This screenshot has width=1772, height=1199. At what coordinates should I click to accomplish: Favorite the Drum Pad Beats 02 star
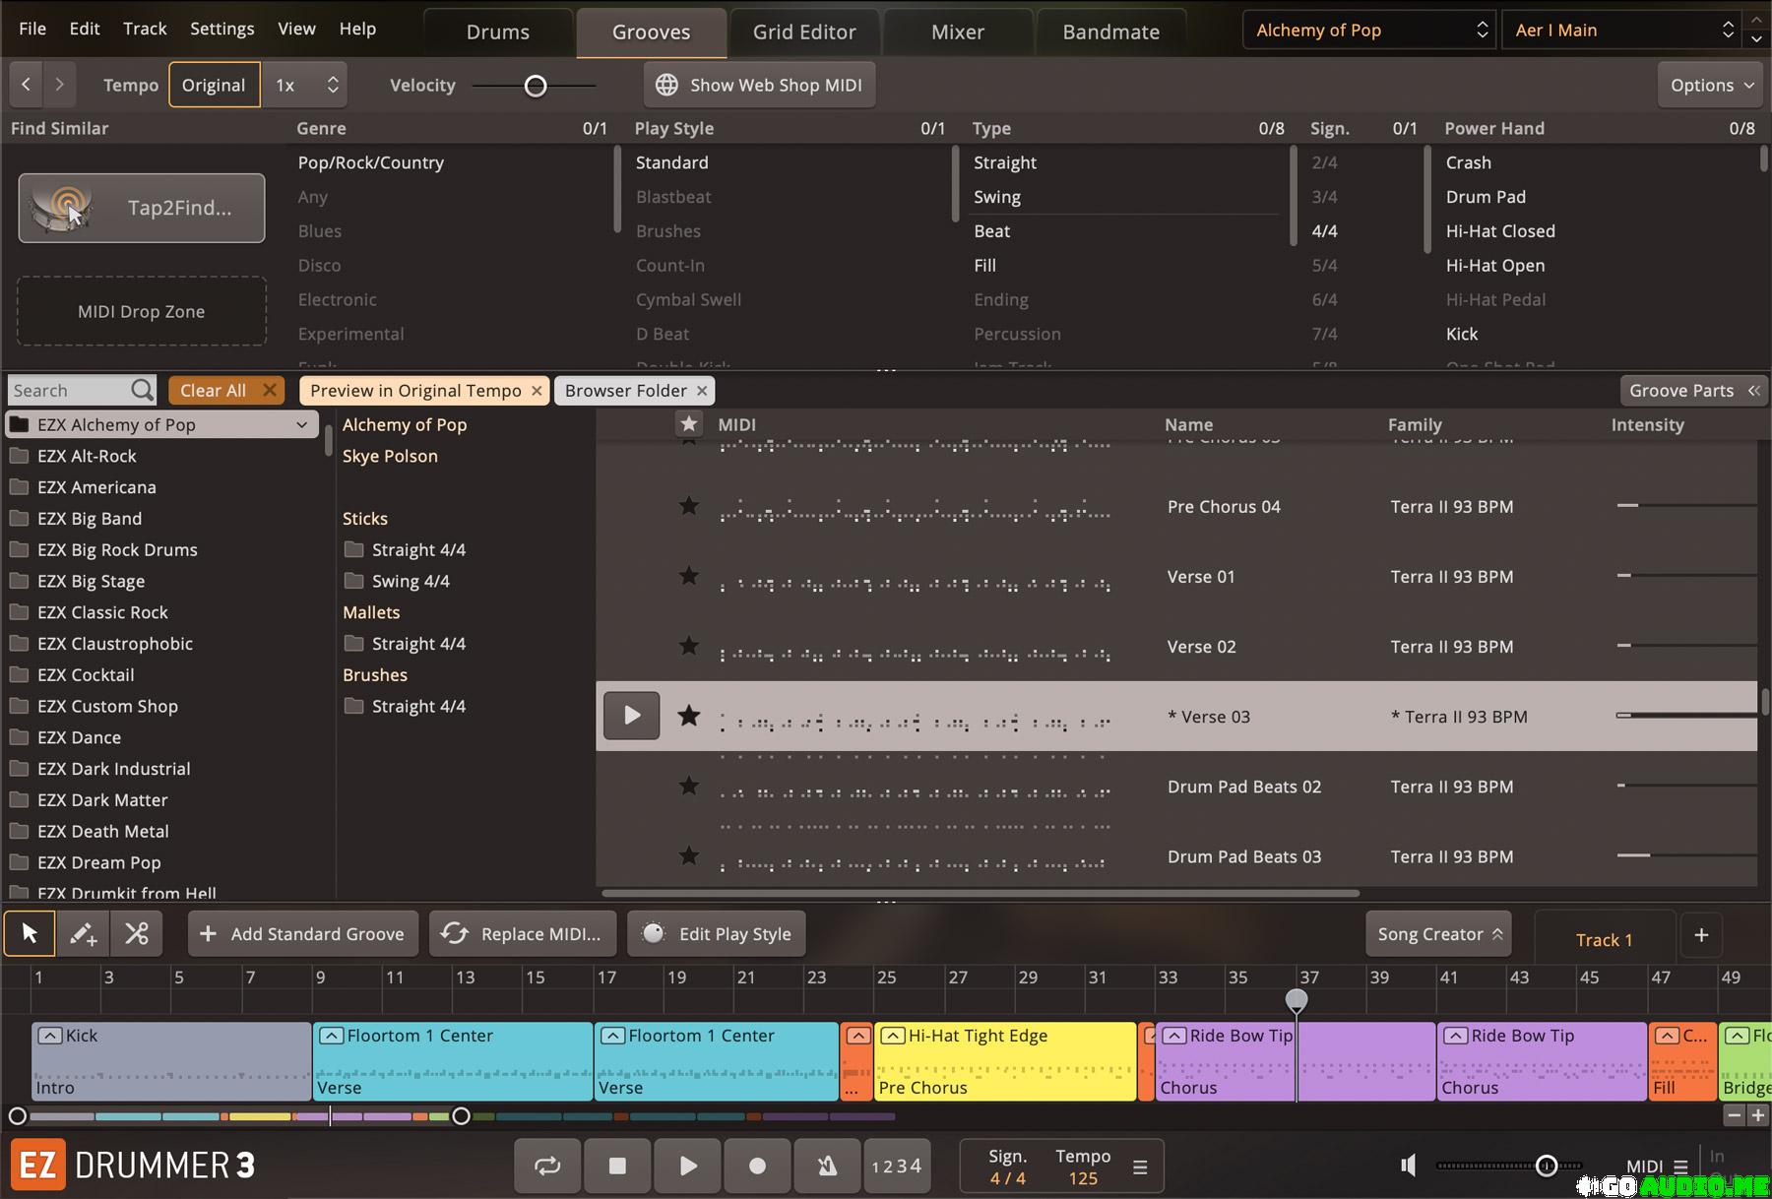coord(689,786)
